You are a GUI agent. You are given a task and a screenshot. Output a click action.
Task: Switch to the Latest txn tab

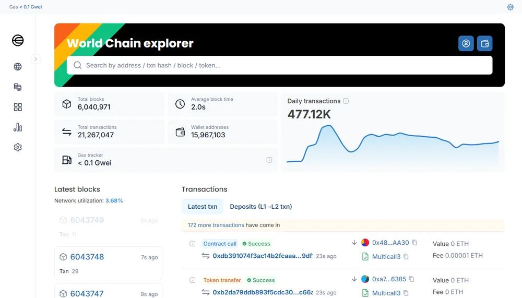pyautogui.click(x=202, y=207)
